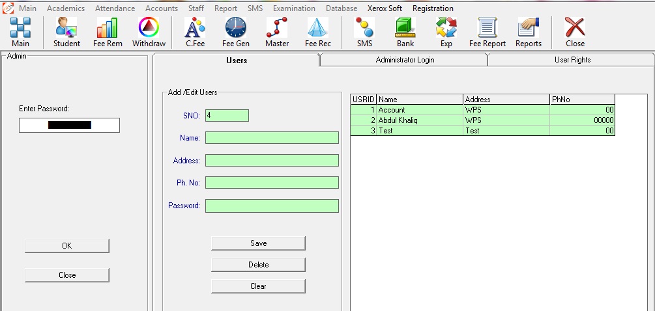Open the Main toolbar icon
The image size is (655, 311).
click(x=20, y=33)
